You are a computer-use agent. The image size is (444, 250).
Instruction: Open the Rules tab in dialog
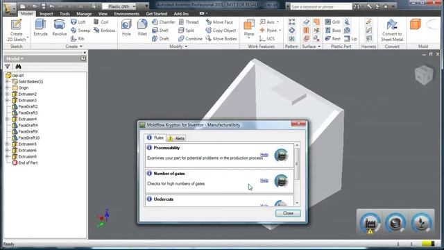(155, 137)
